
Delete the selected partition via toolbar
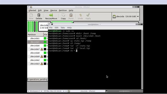coord(39,16)
